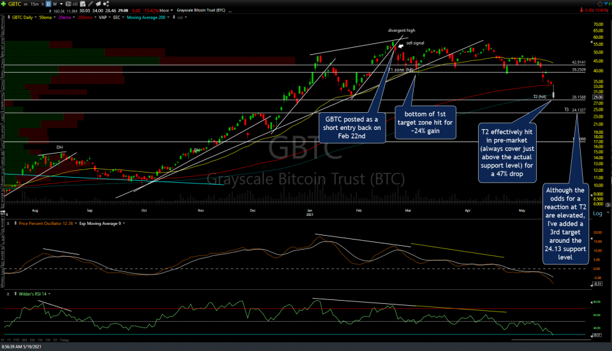
Task: Click the Moving Average 200 label
Action: pyautogui.click(x=146, y=17)
